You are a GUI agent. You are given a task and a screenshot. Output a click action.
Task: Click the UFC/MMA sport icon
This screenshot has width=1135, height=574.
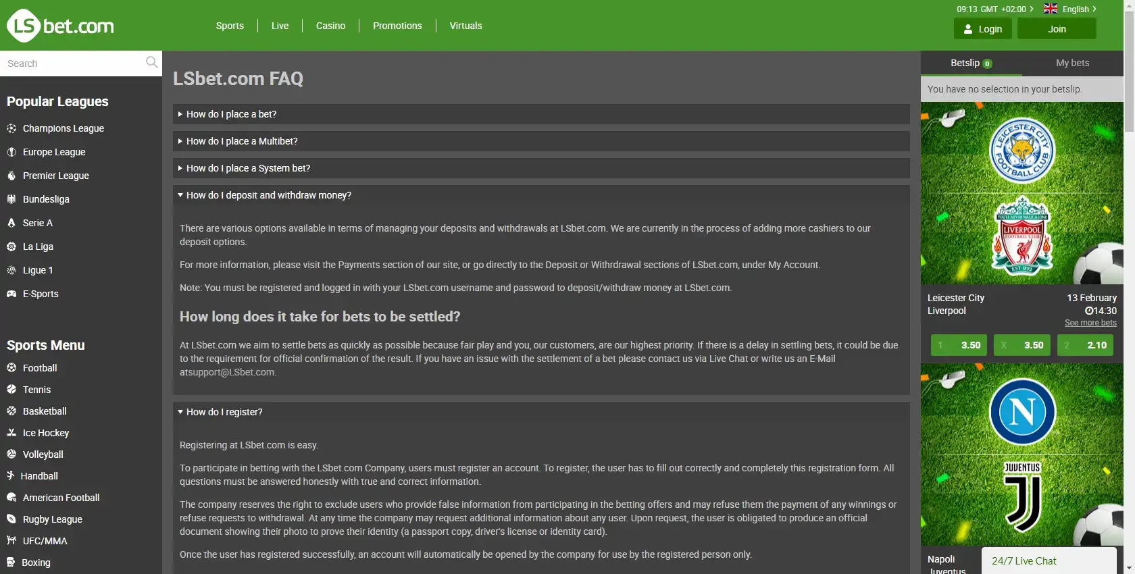(11, 541)
